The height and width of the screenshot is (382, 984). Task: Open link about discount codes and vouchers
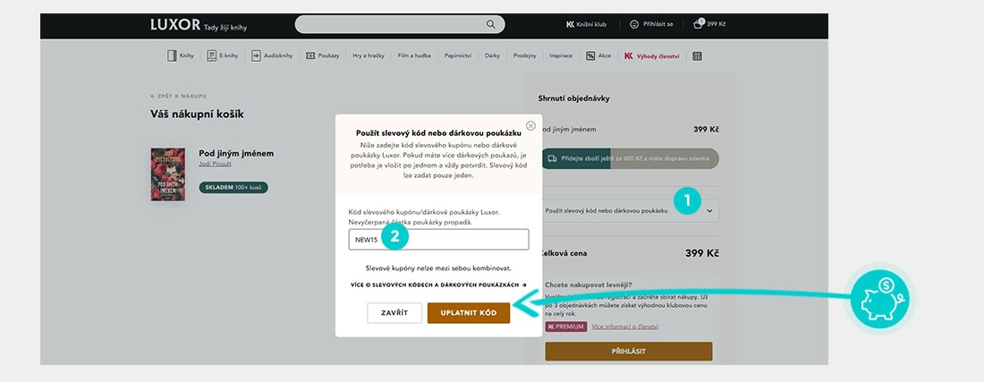pyautogui.click(x=438, y=284)
